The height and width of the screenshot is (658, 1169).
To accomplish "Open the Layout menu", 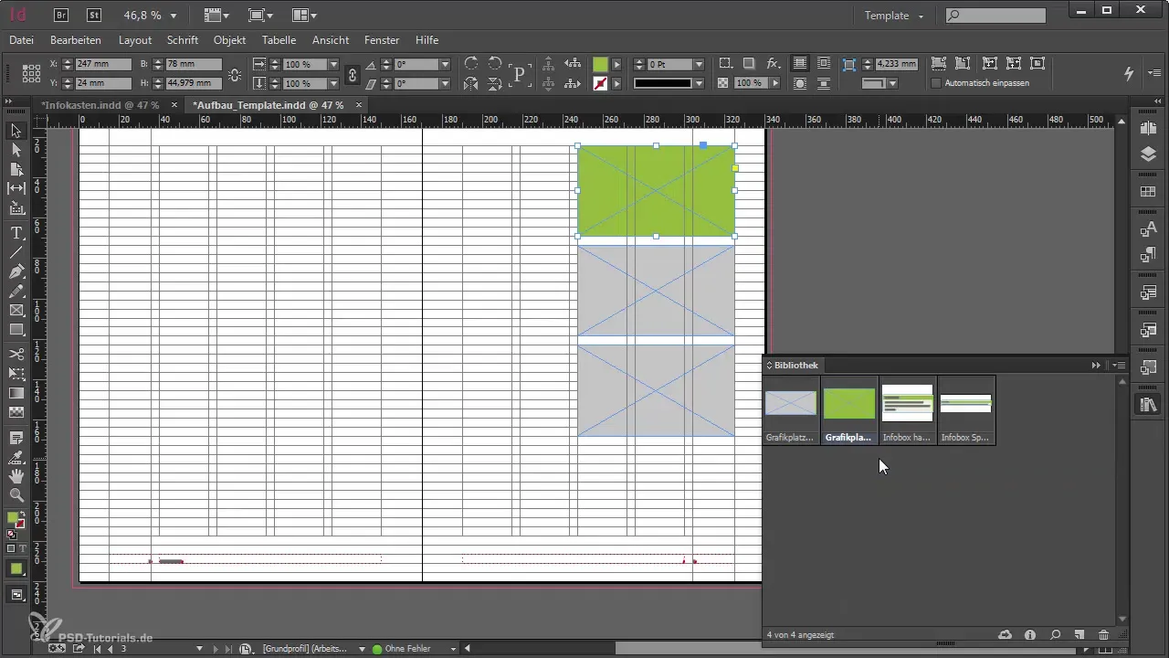I will coord(135,40).
